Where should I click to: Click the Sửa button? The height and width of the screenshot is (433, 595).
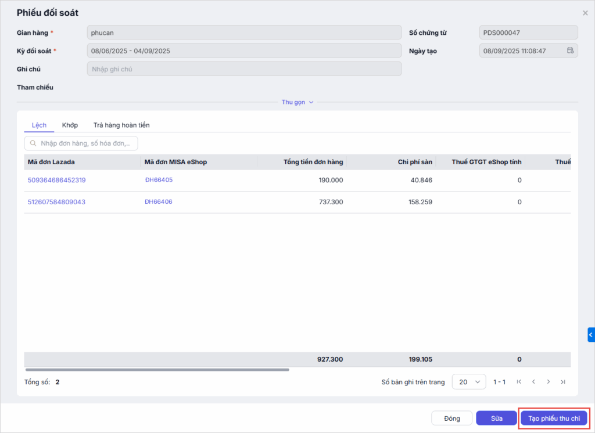[x=496, y=418]
